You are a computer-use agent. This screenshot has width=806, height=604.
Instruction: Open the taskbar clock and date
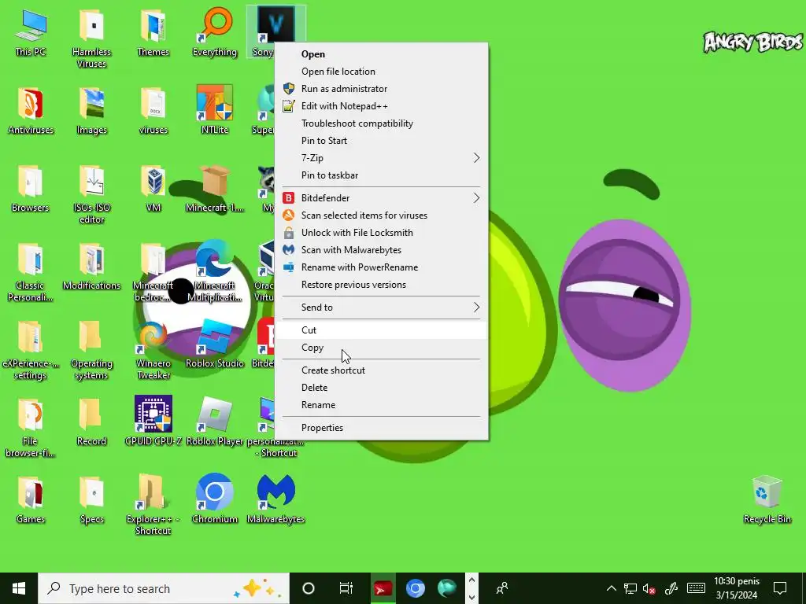[737, 588]
